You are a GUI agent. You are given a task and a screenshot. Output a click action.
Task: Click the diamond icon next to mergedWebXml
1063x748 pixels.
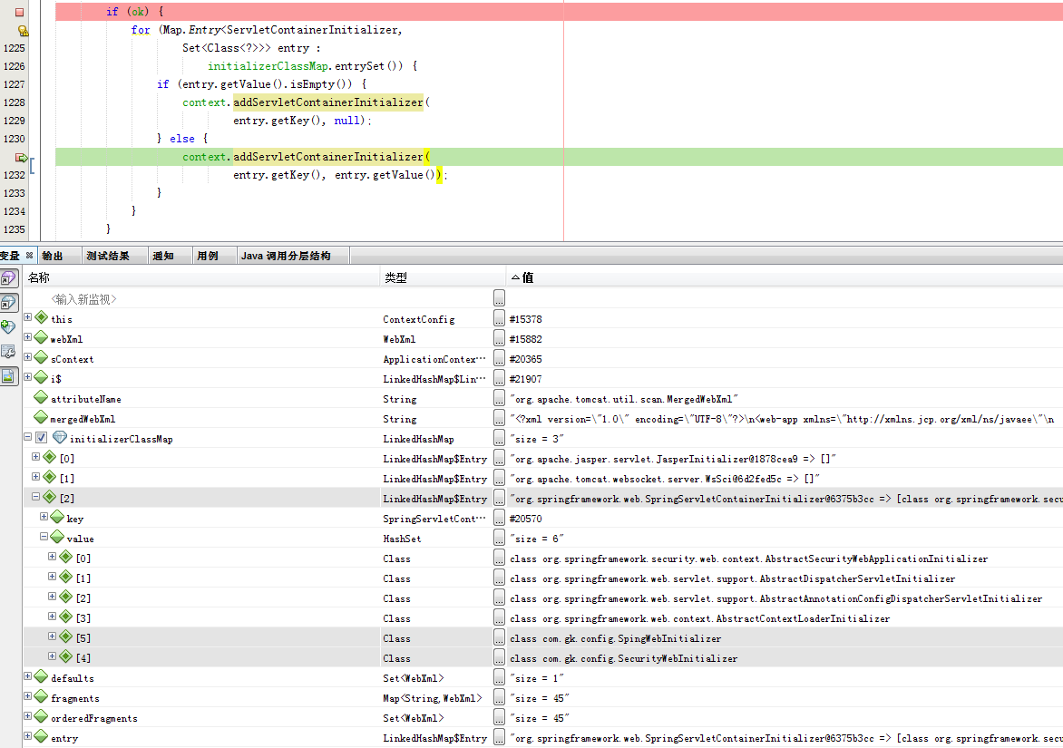tap(41, 417)
